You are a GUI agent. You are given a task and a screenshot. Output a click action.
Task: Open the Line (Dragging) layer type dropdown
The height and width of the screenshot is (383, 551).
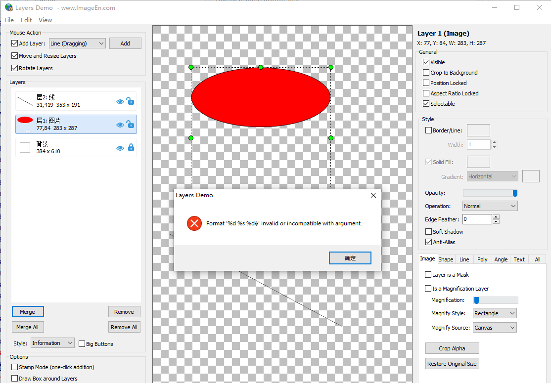pyautogui.click(x=77, y=43)
